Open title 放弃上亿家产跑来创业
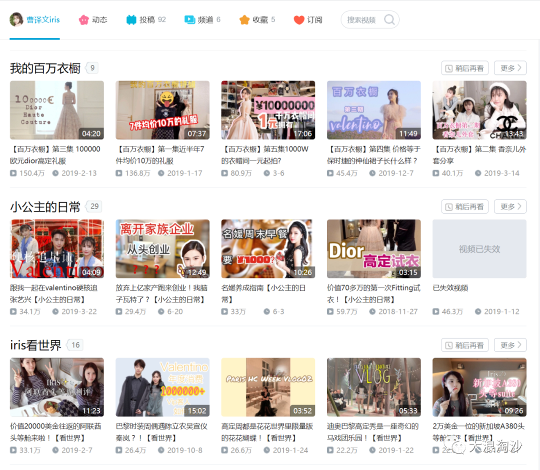Image resolution: width=540 pixels, height=470 pixels. 162,293
